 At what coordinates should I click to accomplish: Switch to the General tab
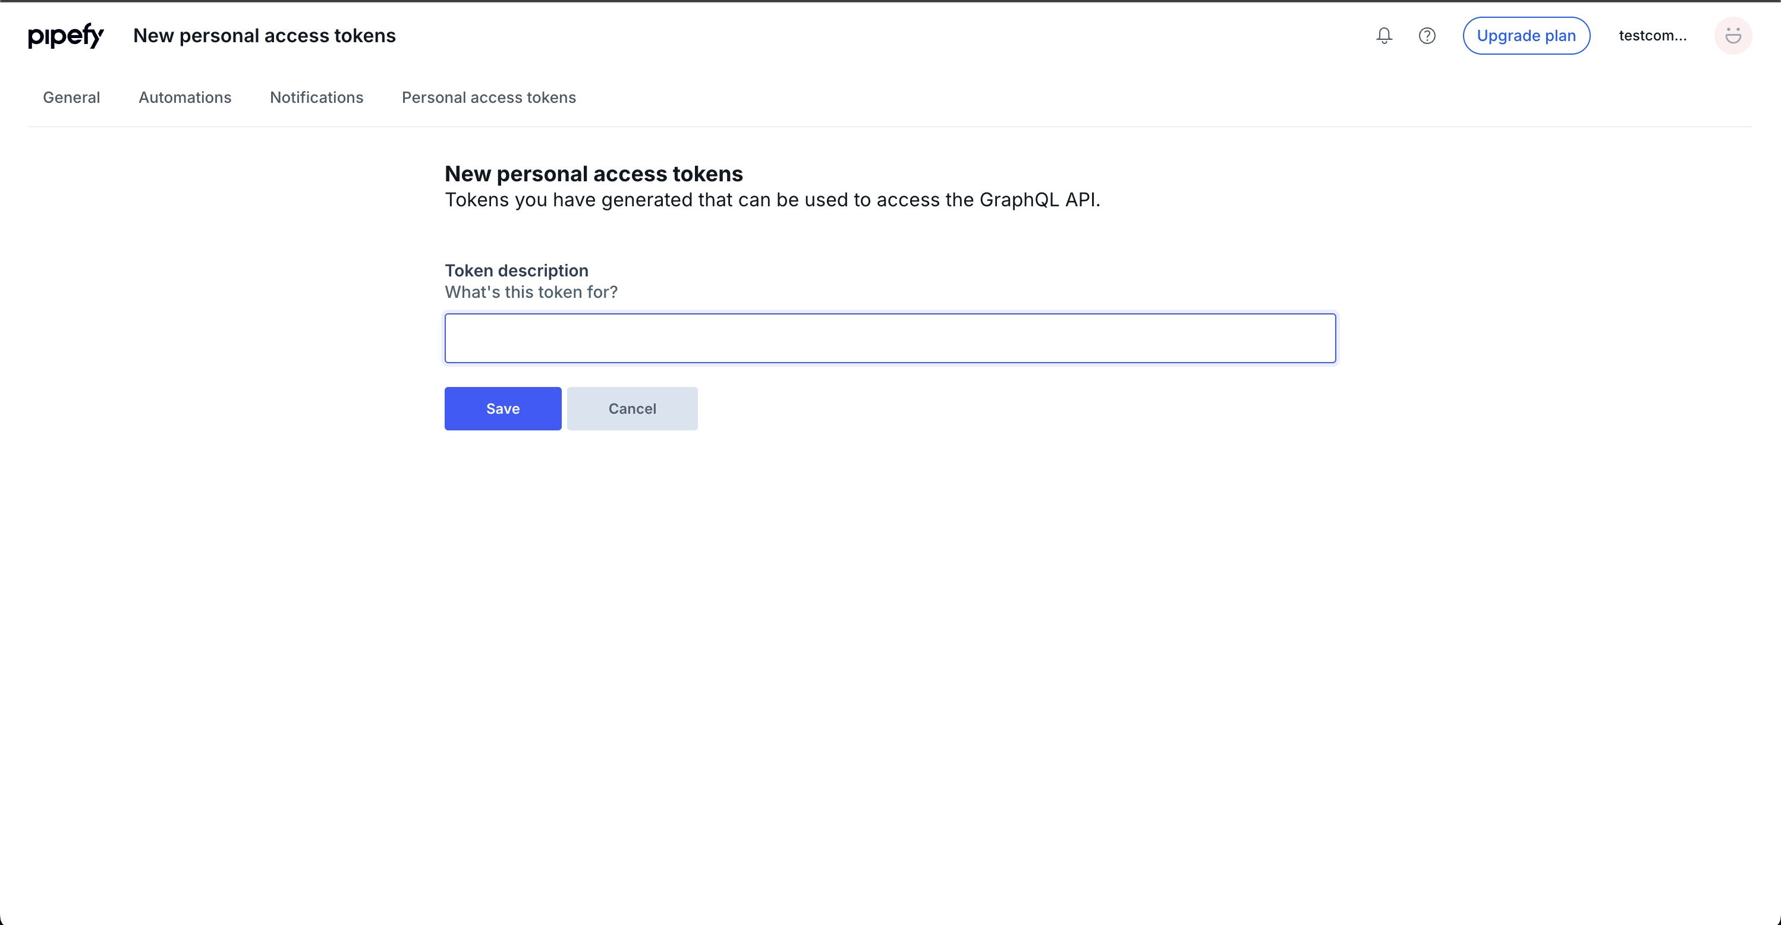(71, 97)
